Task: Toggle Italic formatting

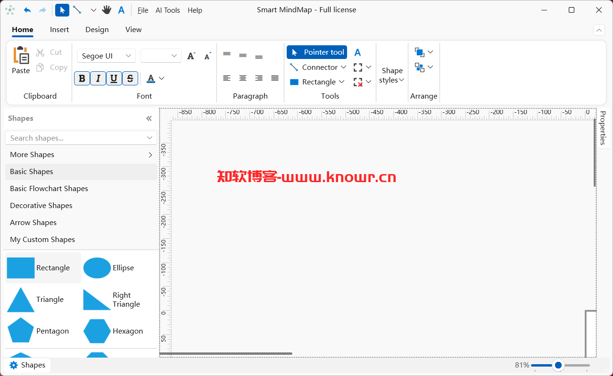Action: coord(98,78)
